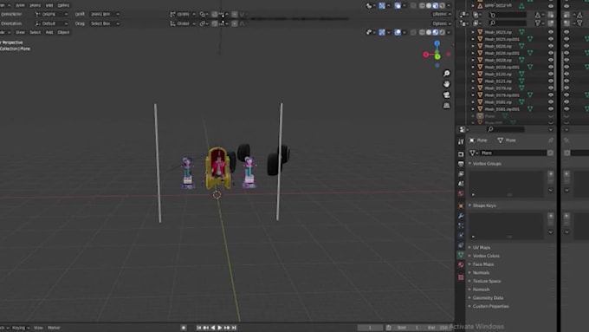The width and height of the screenshot is (589, 332).
Task: Open the Output properties tab
Action: pyautogui.click(x=461, y=164)
